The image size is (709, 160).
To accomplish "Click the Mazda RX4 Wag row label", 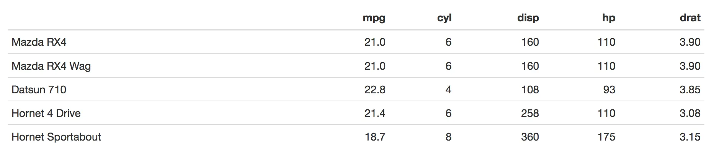I will tap(51, 66).
